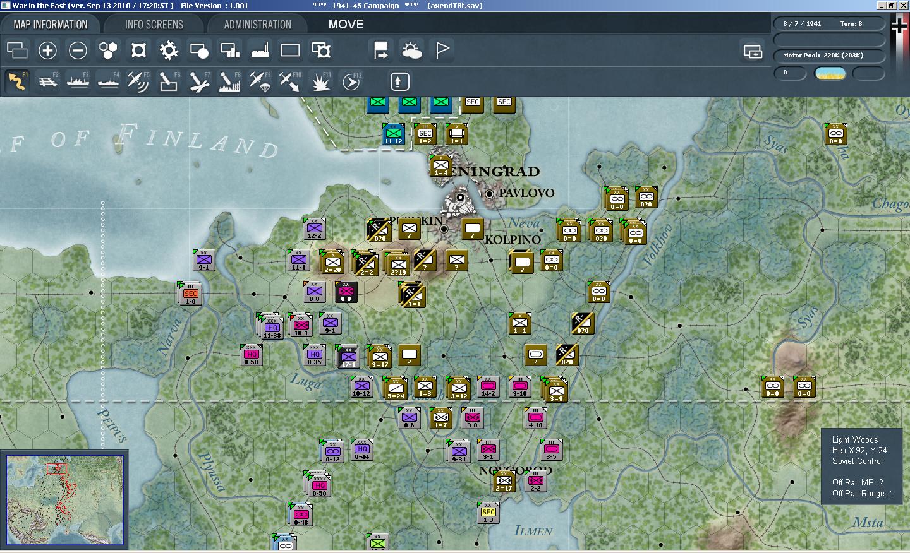This screenshot has height=553, width=910.
Task: Click the flag-with-arrow end turn icon
Action: coord(381,50)
